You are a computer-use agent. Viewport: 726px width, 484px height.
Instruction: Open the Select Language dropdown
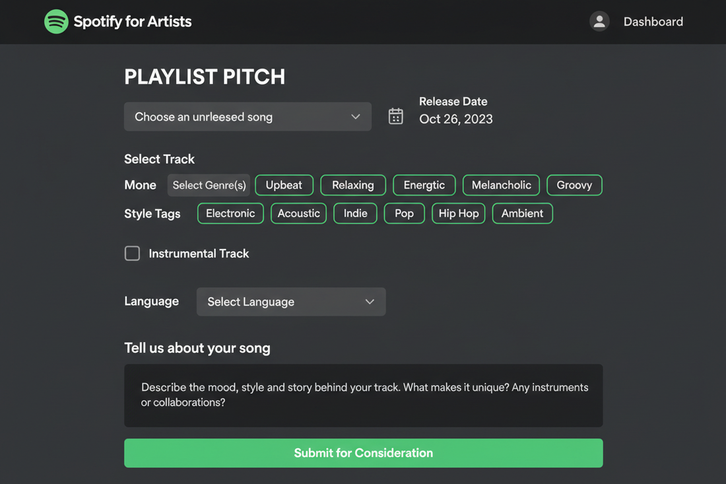[x=290, y=301]
